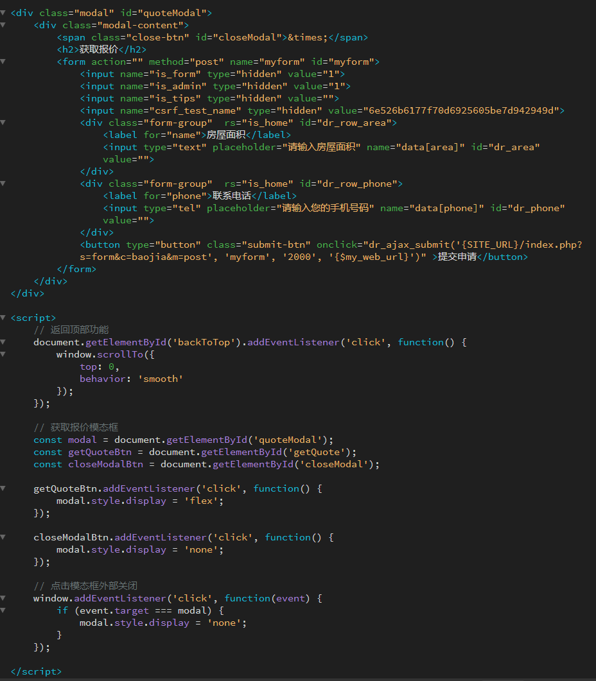Fold the backToTop click listener function
This screenshot has width=596, height=681.
pyautogui.click(x=3, y=342)
